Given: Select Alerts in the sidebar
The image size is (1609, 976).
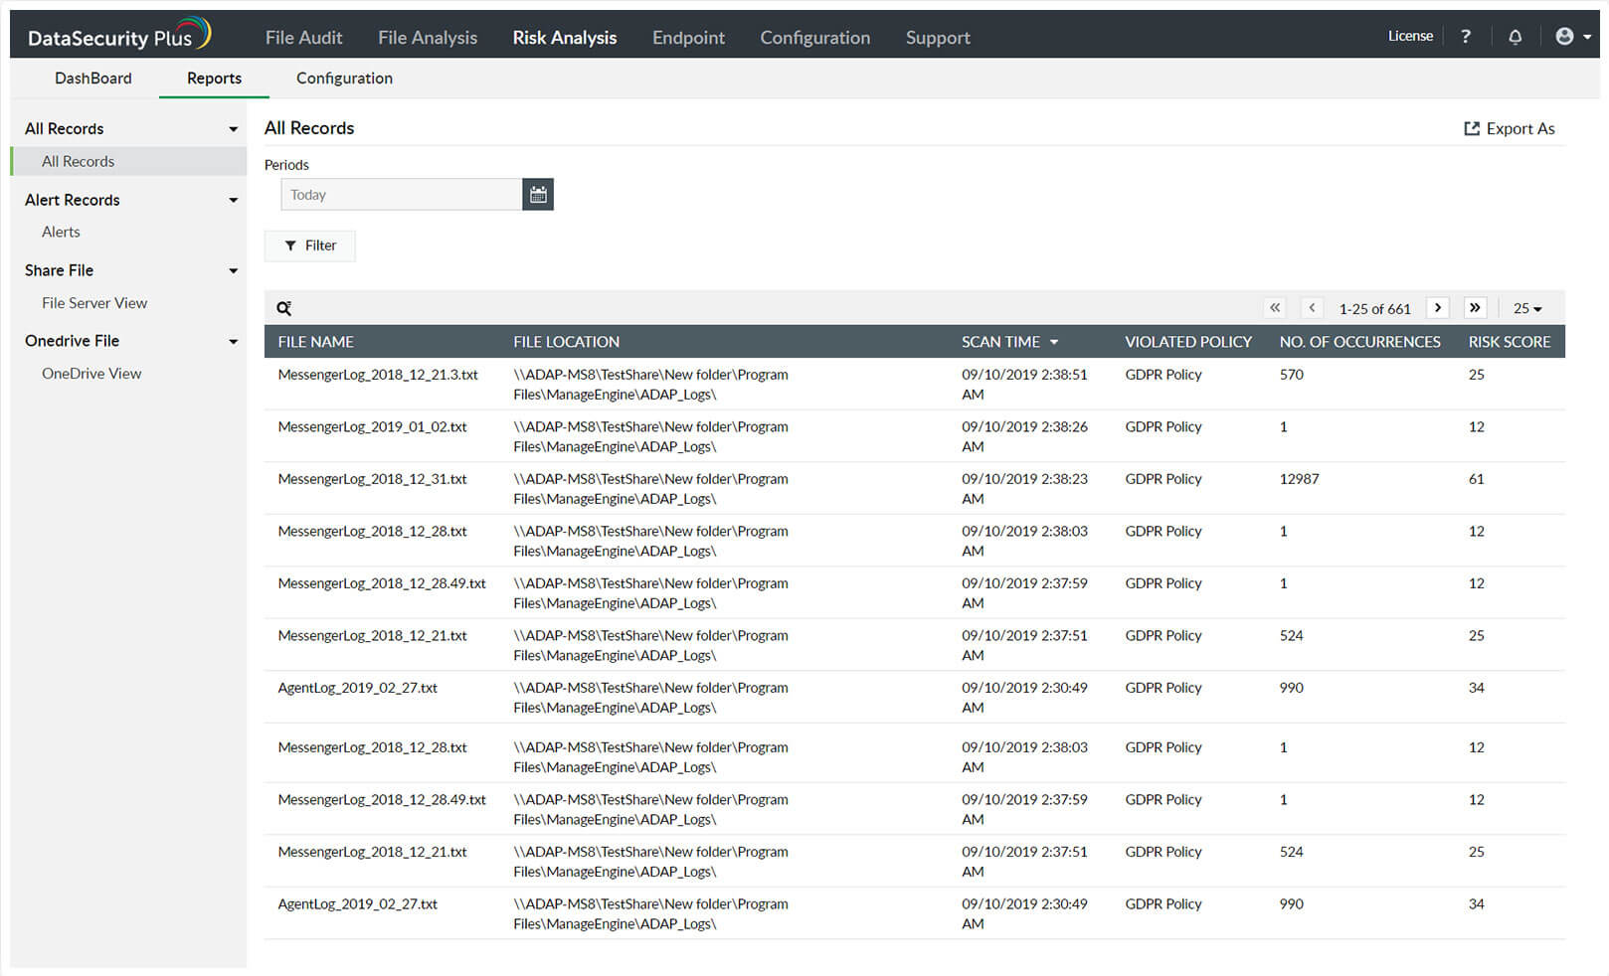Looking at the screenshot, I should pos(61,233).
